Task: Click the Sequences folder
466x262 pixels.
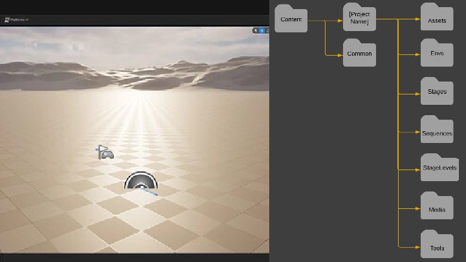Action: coord(437,132)
